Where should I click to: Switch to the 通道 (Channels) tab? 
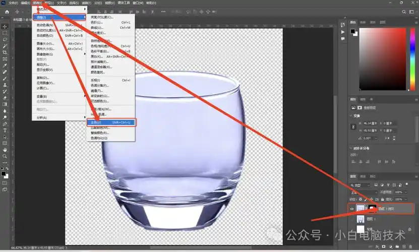pyautogui.click(x=363, y=176)
